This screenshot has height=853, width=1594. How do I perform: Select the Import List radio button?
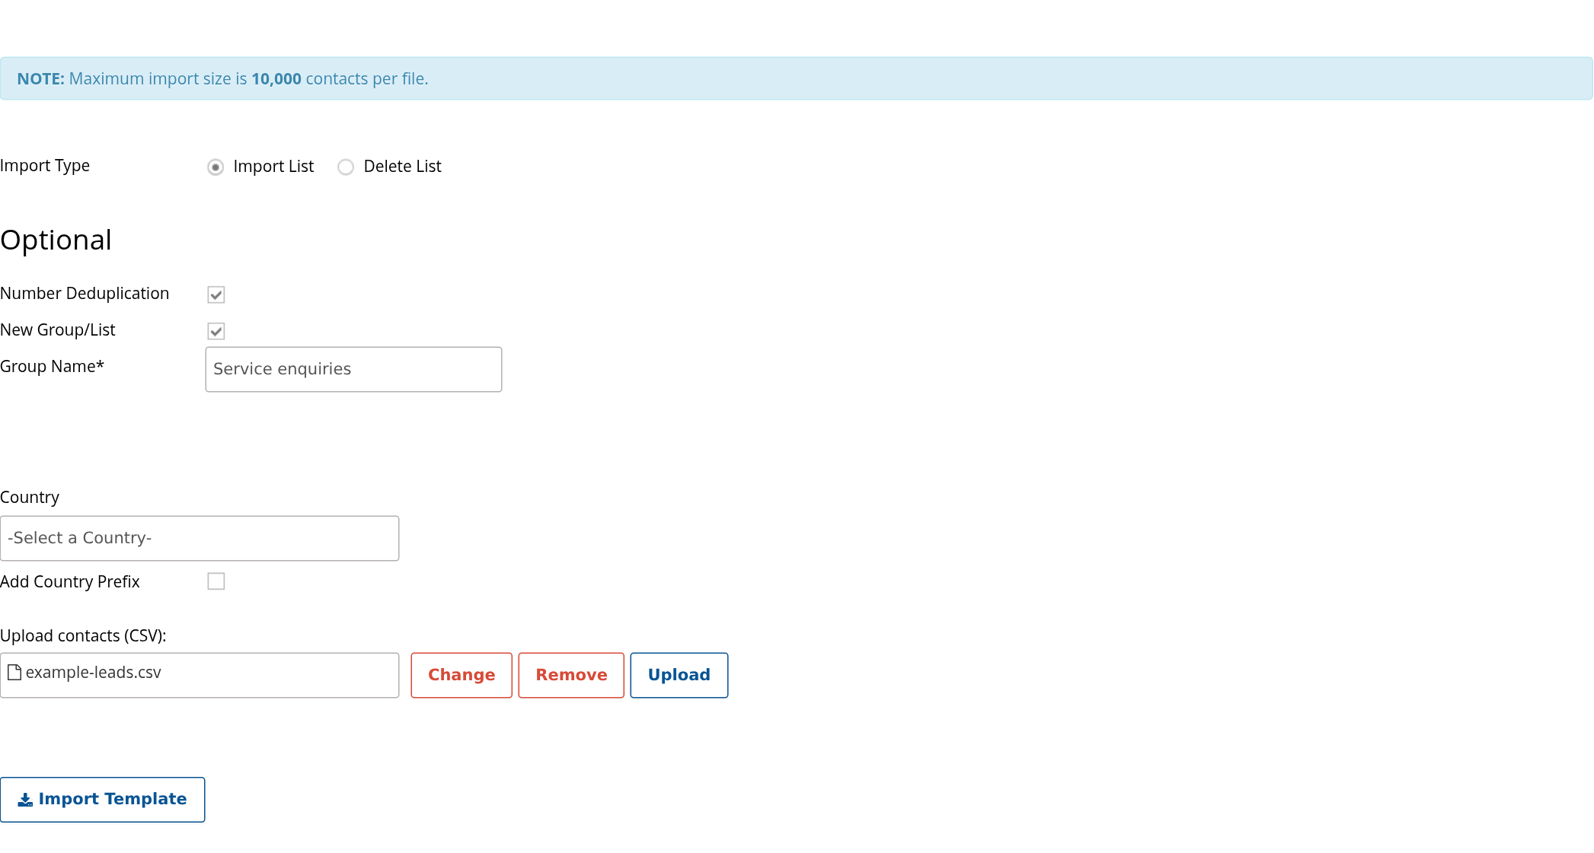tap(216, 167)
